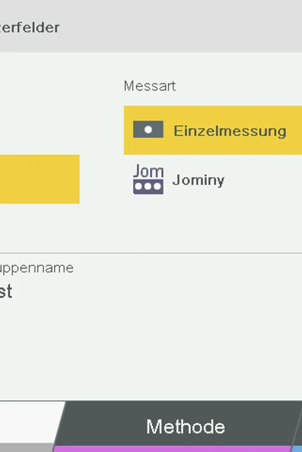
Task: Click the "terfelder" header title text
Action: pyautogui.click(x=30, y=28)
